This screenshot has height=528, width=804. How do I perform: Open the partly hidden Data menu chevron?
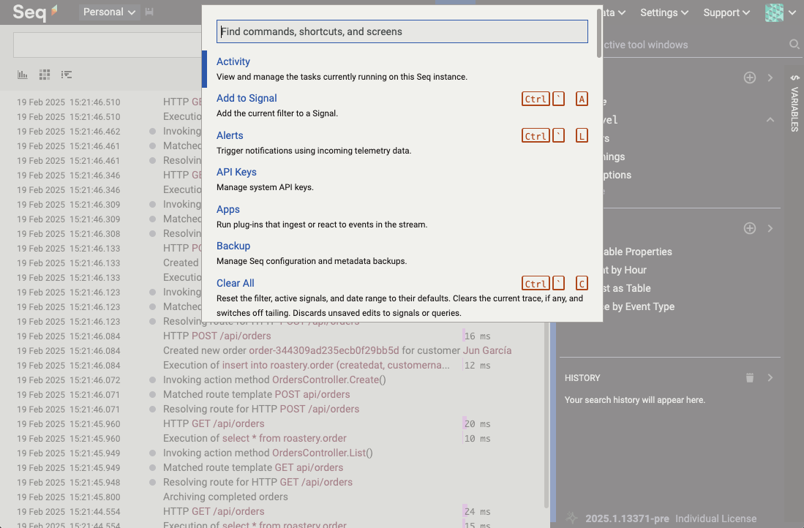tap(621, 12)
